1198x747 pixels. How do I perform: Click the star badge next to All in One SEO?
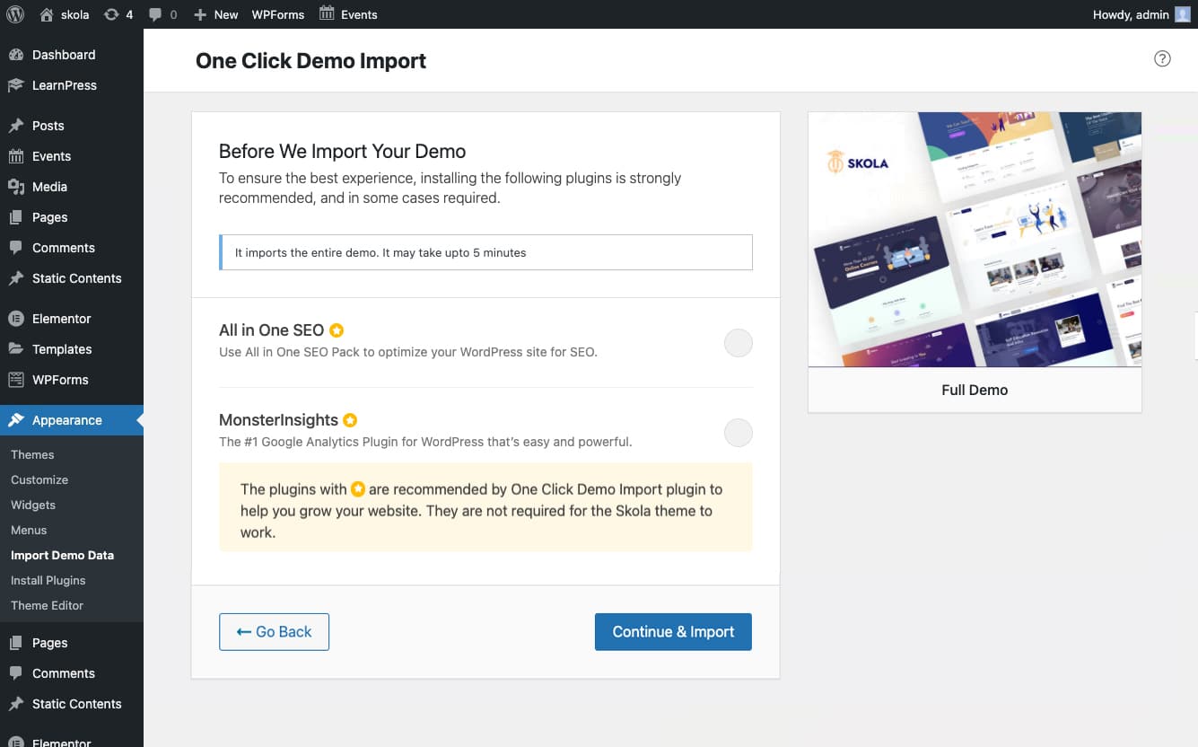click(337, 330)
